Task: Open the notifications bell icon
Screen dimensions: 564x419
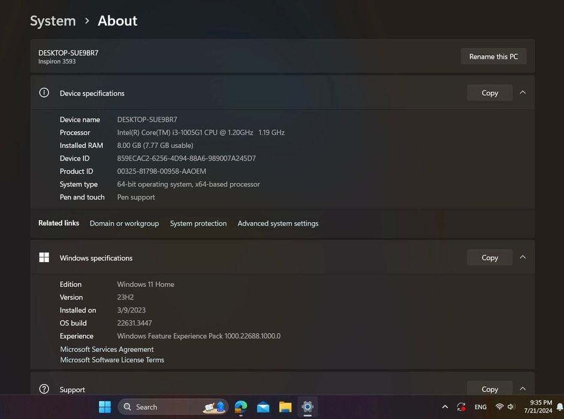Action: tap(560, 407)
